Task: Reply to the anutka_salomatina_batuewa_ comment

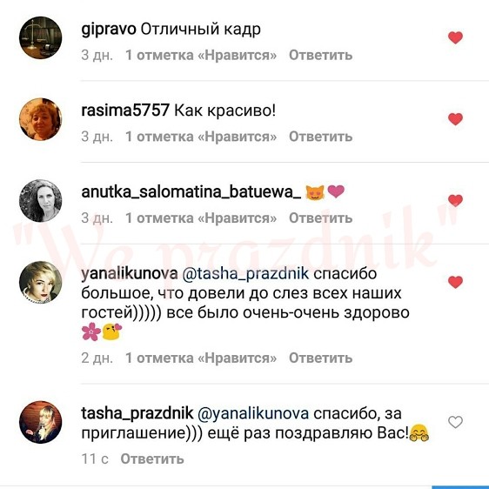Action: point(320,218)
